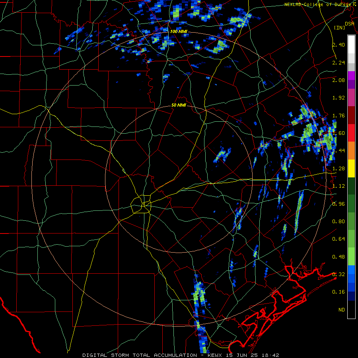Click the 'DSA' product label
The width and height of the screenshot is (358, 358).
click(x=350, y=24)
